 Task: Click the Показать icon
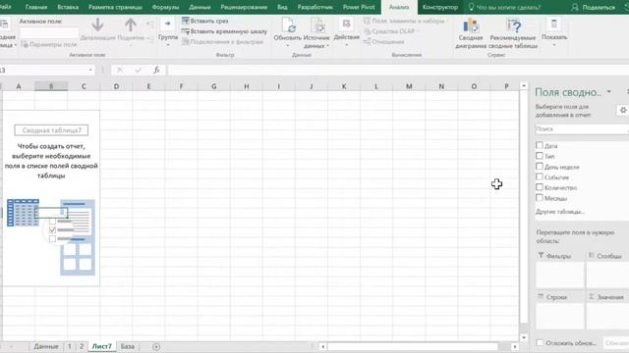coord(554,24)
